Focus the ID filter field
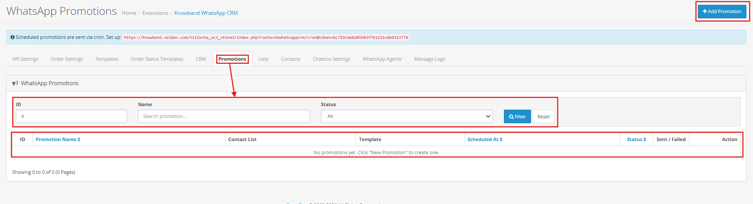Image resolution: width=753 pixels, height=204 pixels. (71, 116)
